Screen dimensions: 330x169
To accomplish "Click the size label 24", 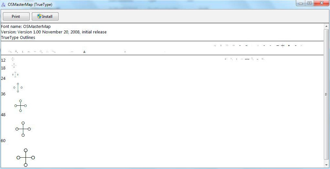I will coord(3,78).
